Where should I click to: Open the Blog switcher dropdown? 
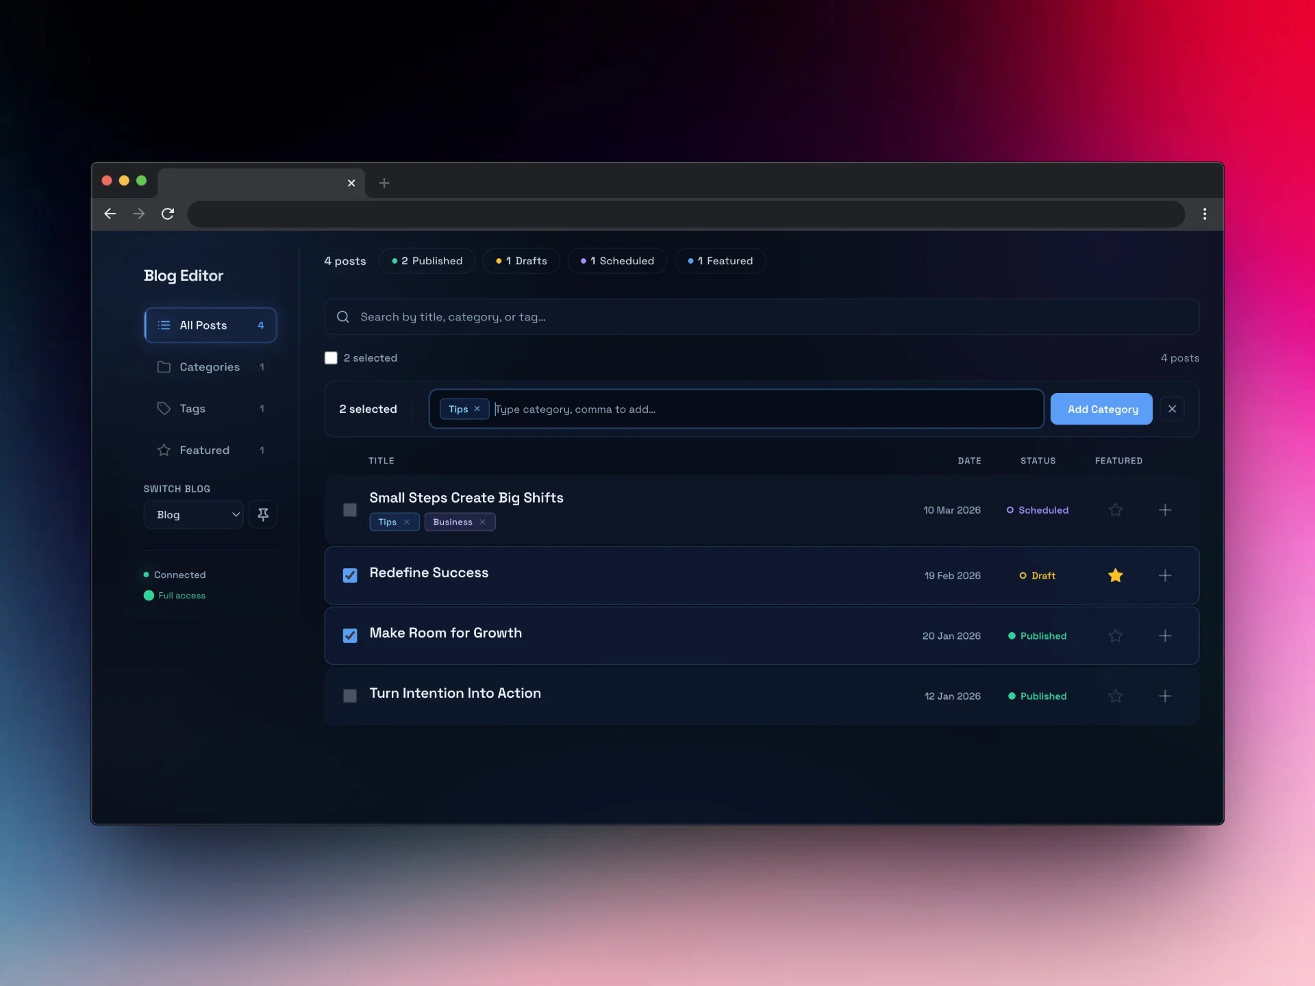[x=194, y=514]
